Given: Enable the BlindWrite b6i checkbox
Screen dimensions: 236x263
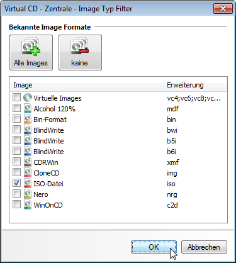Looking at the screenshot, I should pos(16,151).
